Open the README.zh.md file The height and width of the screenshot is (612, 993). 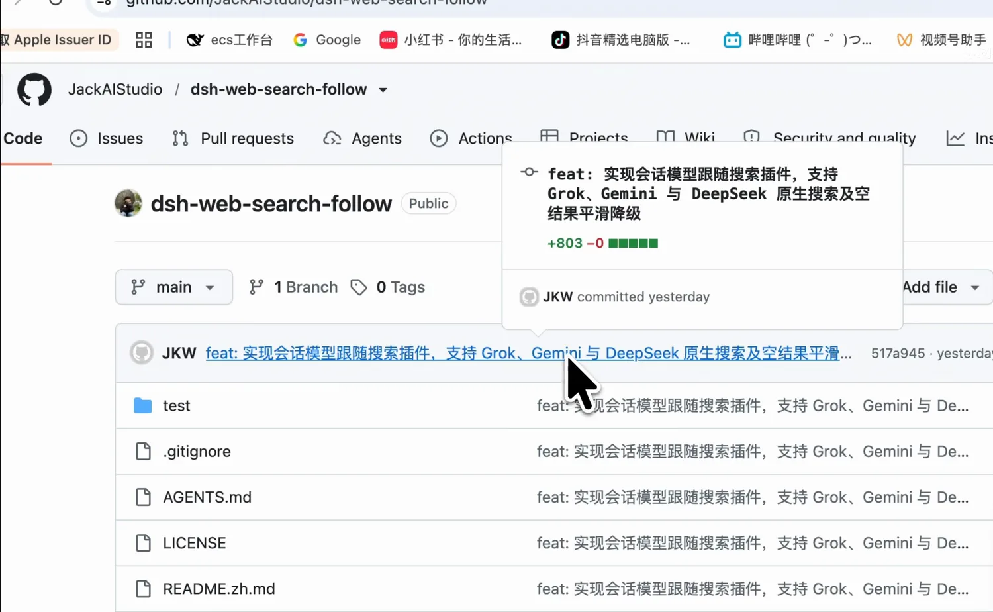[219, 589]
